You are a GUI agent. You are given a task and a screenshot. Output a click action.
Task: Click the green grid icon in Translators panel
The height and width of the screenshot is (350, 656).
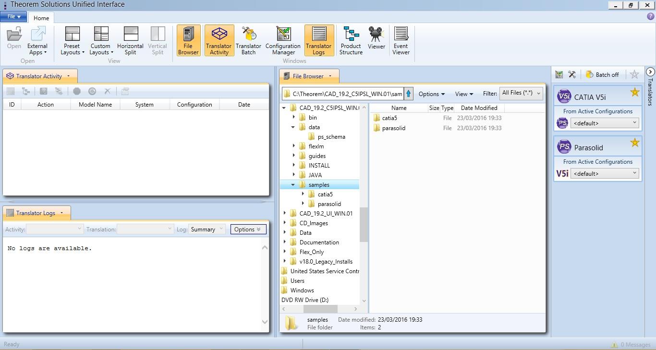(x=559, y=74)
